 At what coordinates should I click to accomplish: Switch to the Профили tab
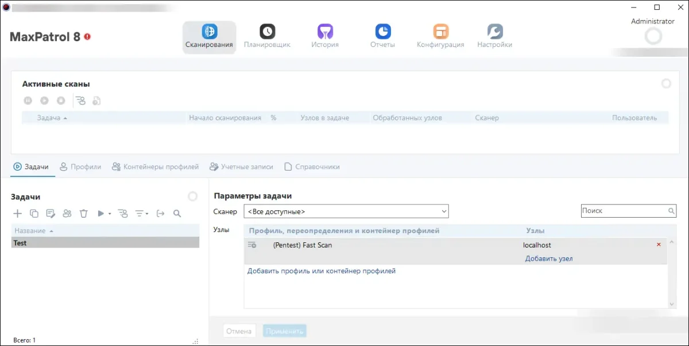tap(80, 167)
